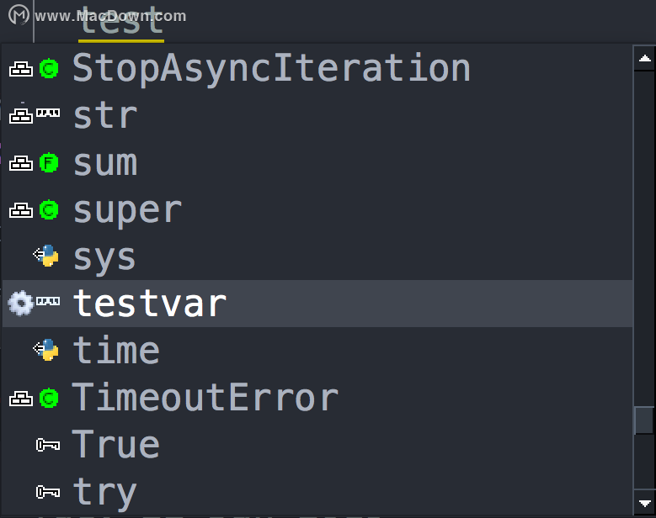Click the gear icon beside testvar
Screen dimensions: 656x518
pyautogui.click(x=20, y=303)
